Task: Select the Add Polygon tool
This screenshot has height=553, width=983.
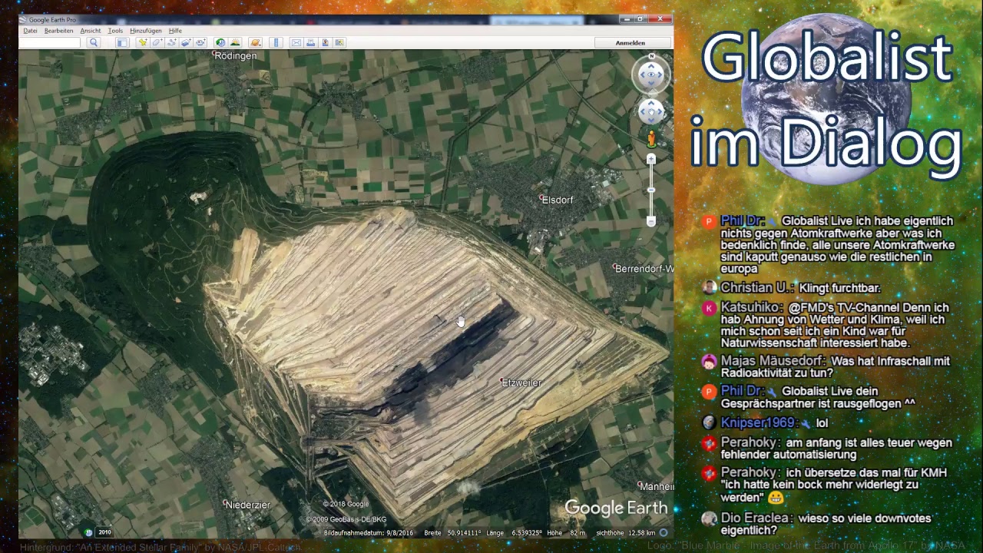Action: click(x=157, y=42)
